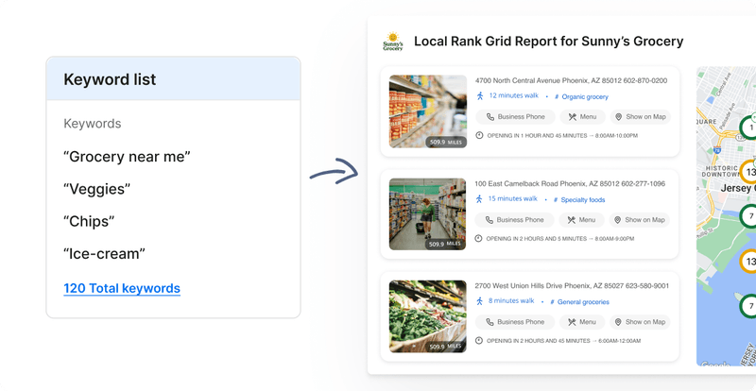756x391 pixels.
Task: Open Menu for 2700 West Union Hills Drive
Action: [x=582, y=322]
